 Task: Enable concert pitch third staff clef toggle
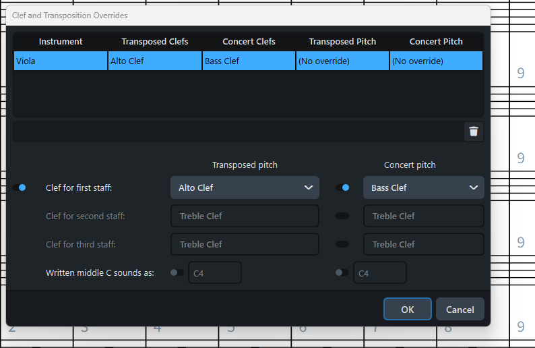342,244
